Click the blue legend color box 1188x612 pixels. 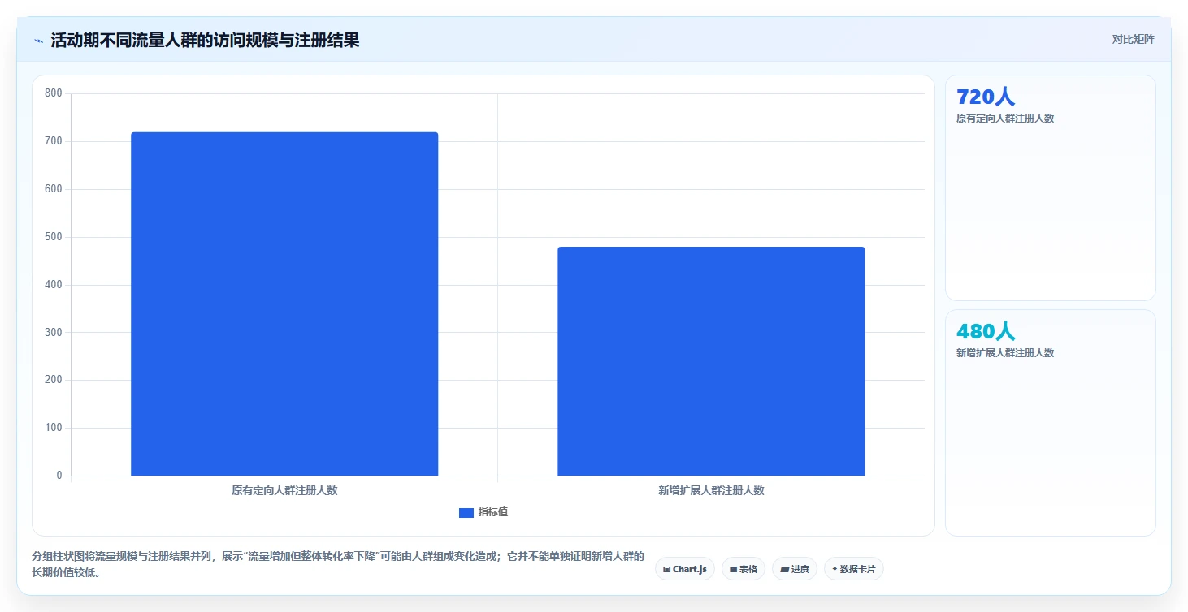point(466,512)
